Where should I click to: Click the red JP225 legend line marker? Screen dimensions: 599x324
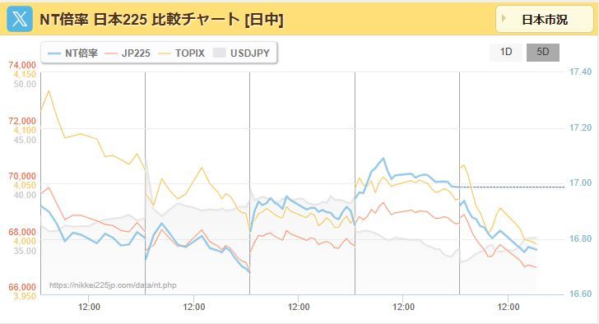coord(110,53)
